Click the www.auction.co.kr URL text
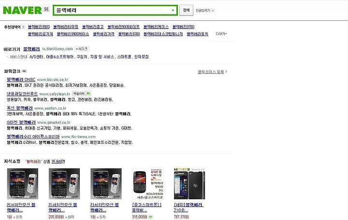 50,109
